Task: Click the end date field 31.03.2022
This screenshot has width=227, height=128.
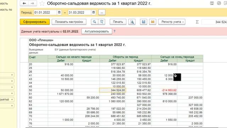Action: (79, 12)
